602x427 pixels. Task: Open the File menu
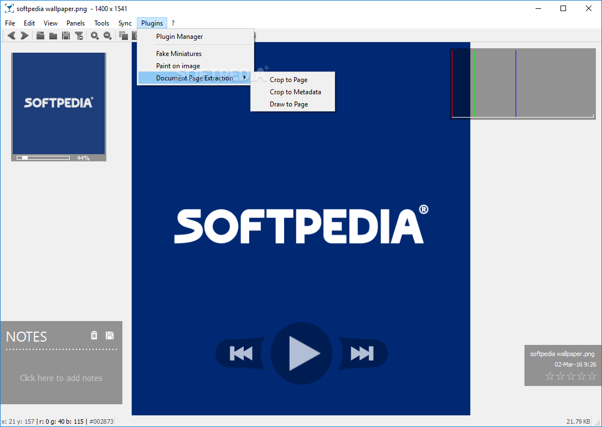pyautogui.click(x=10, y=23)
